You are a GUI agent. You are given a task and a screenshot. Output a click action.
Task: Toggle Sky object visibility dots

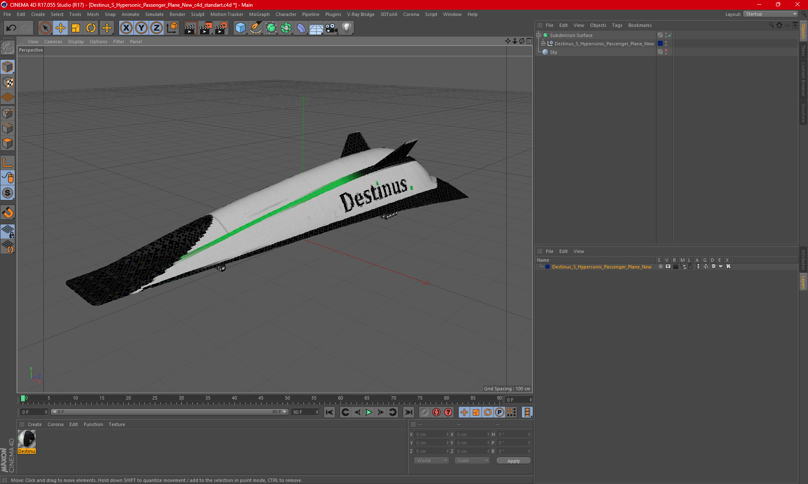(x=666, y=52)
